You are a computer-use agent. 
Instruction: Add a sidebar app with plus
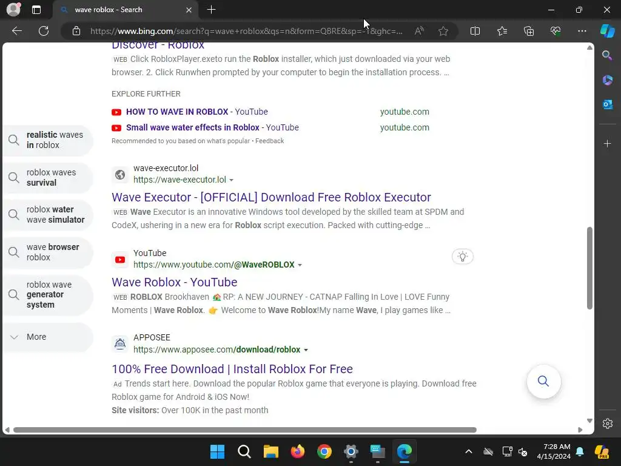[x=607, y=143]
